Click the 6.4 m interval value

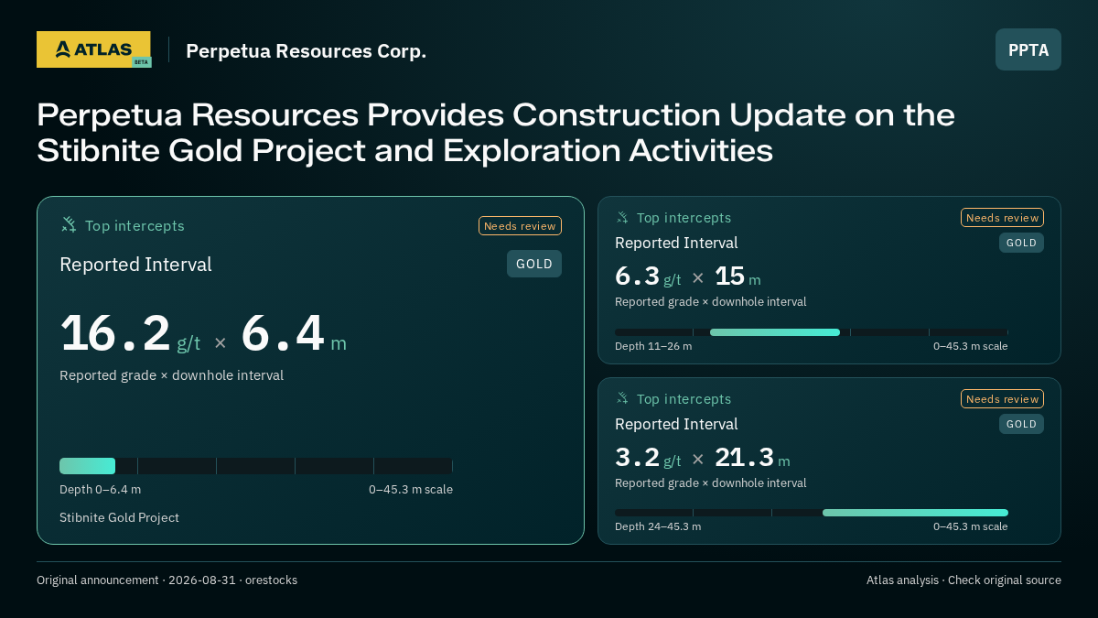coord(294,334)
